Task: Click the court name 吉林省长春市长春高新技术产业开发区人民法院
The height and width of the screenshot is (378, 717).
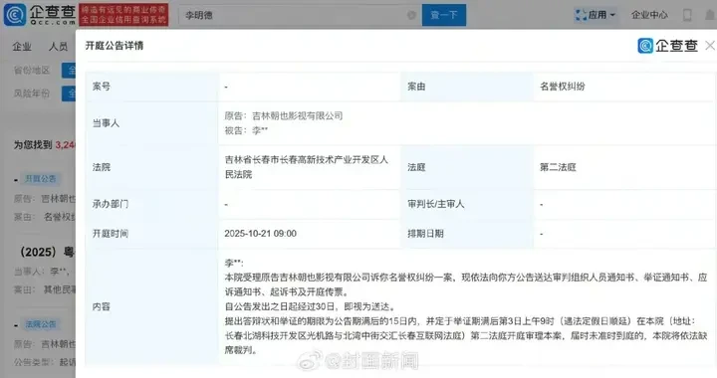Action: point(306,167)
